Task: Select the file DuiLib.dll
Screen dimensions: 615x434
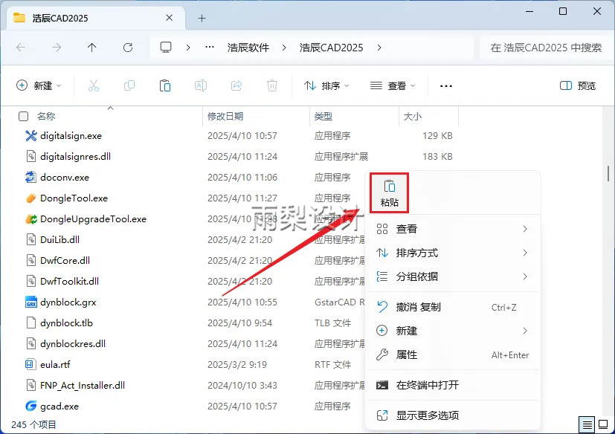Action: tap(59, 239)
